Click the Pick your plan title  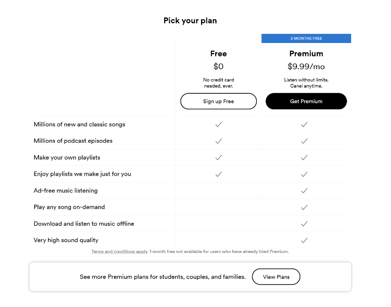(x=190, y=21)
